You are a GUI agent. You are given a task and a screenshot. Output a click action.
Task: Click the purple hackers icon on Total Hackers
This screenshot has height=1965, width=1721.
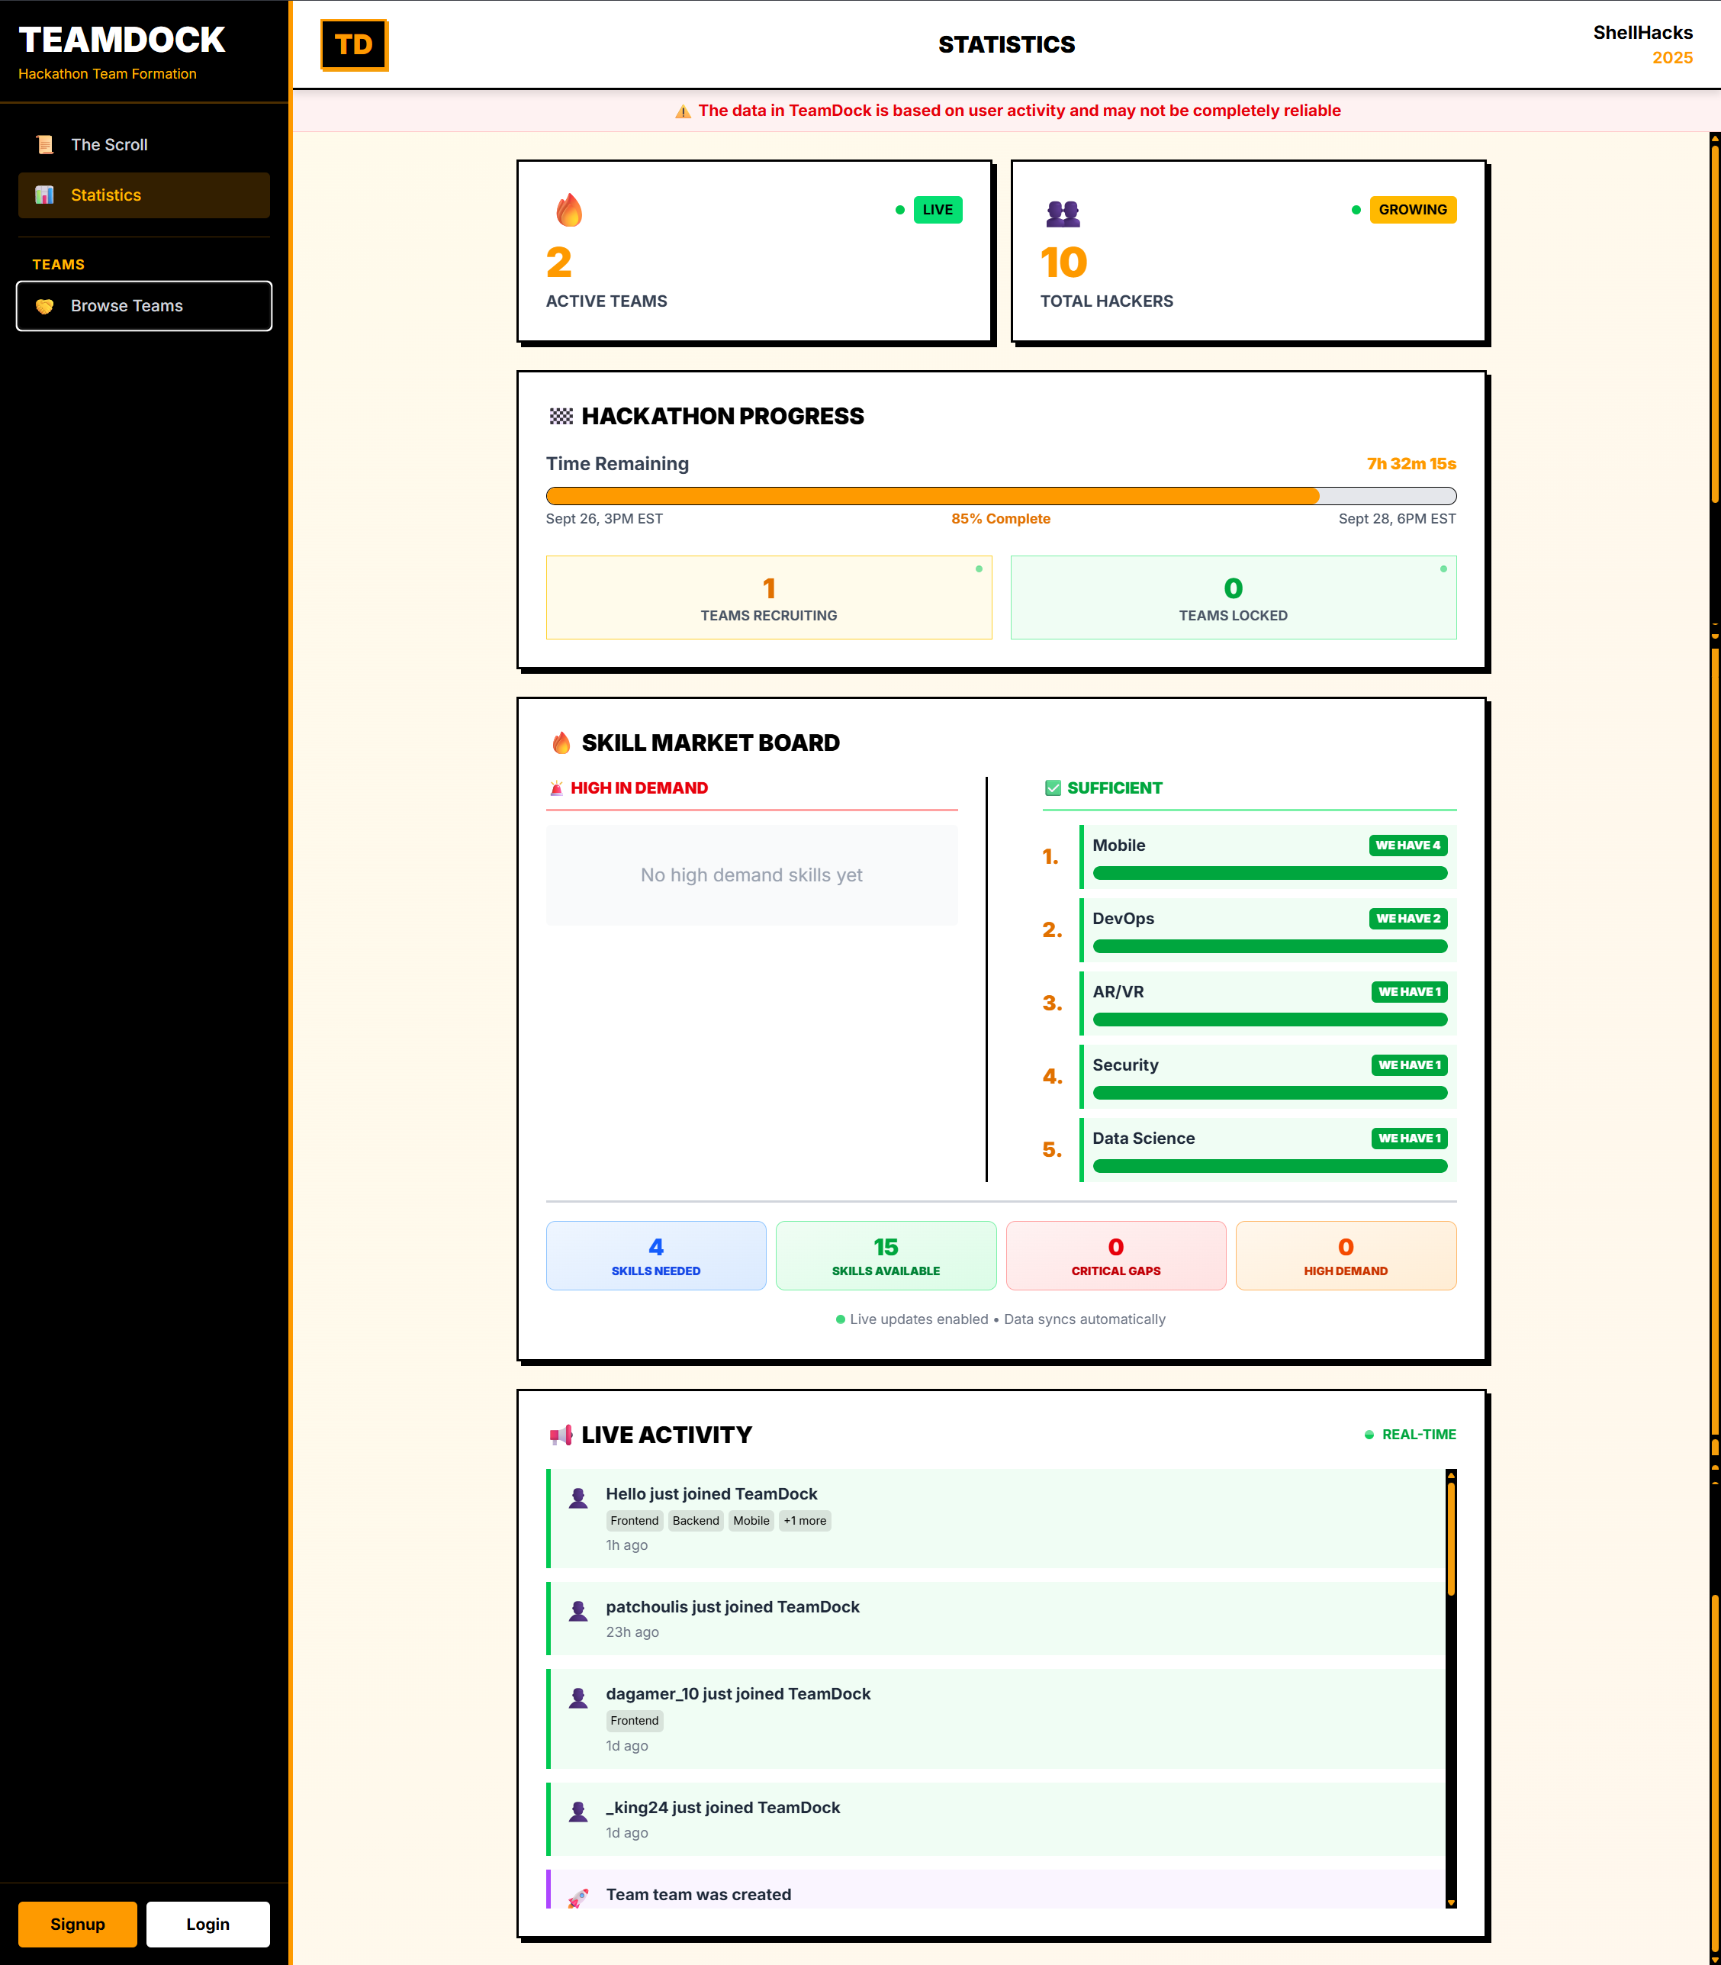(1062, 214)
